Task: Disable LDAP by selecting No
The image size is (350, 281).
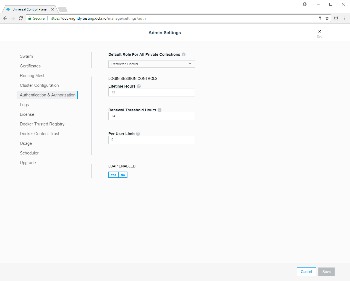Action: point(123,175)
